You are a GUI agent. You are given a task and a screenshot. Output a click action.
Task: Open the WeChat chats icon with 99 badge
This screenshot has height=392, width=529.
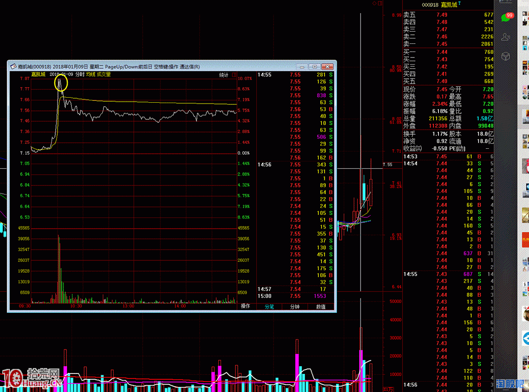[506, 17]
